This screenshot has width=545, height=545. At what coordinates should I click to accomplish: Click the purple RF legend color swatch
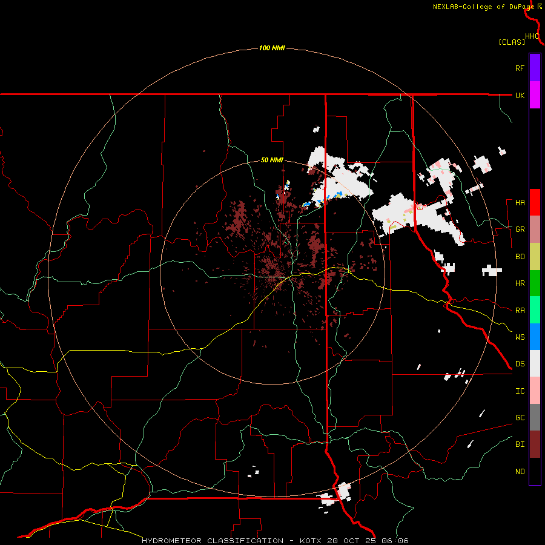(x=535, y=68)
